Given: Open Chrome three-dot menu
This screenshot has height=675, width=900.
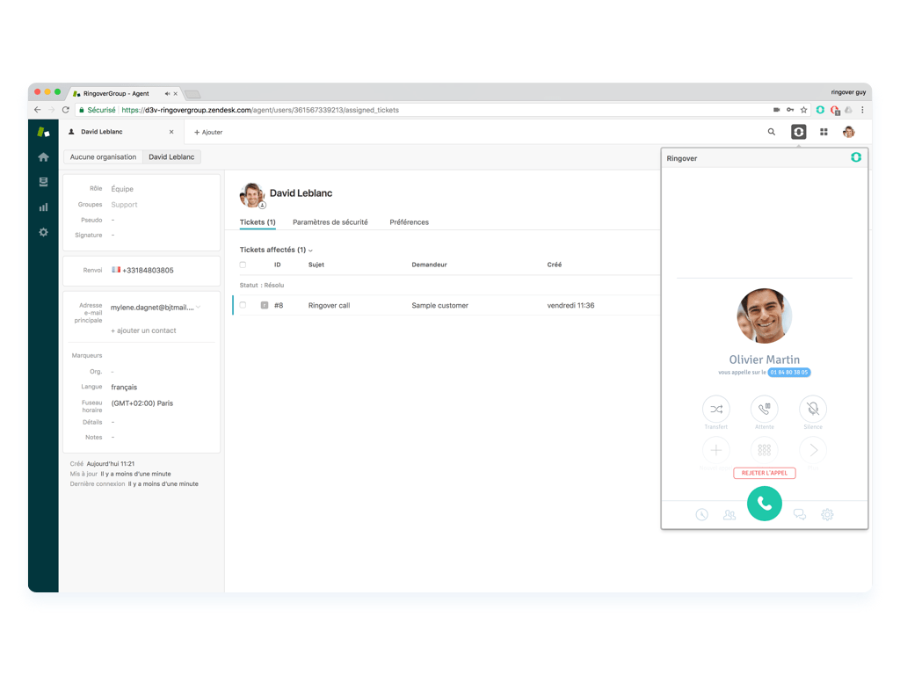Looking at the screenshot, I should pos(862,110).
